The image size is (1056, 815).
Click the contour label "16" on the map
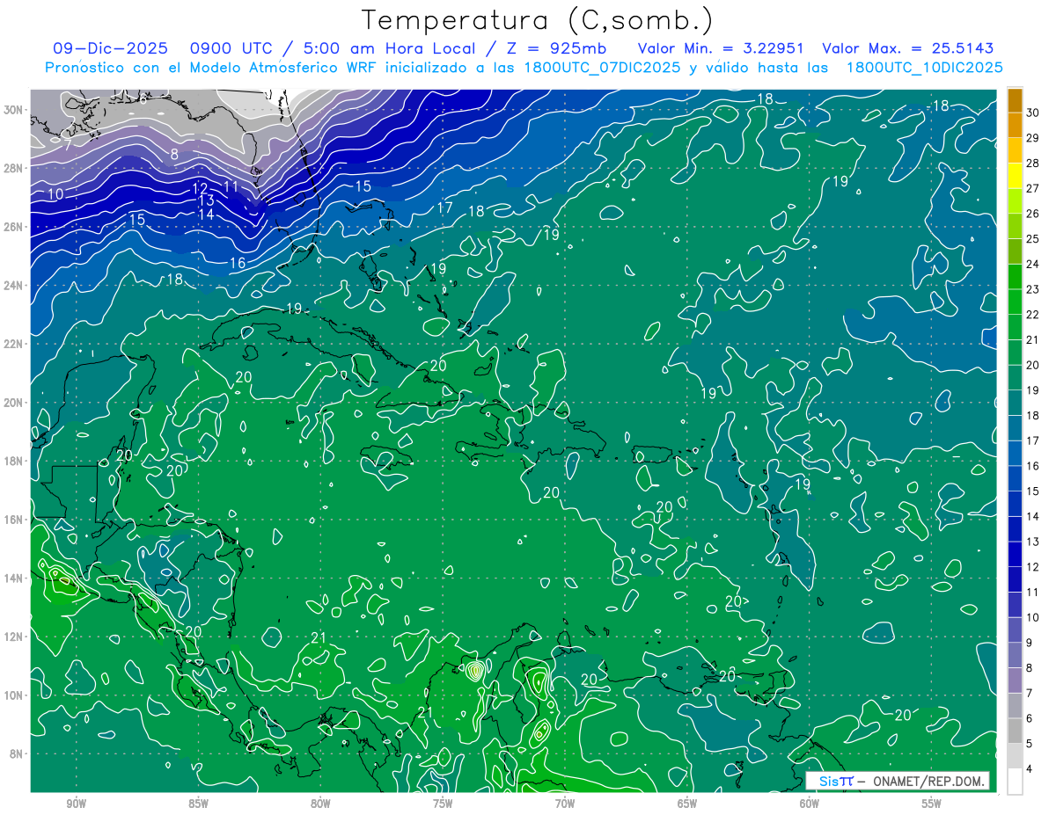238,264
